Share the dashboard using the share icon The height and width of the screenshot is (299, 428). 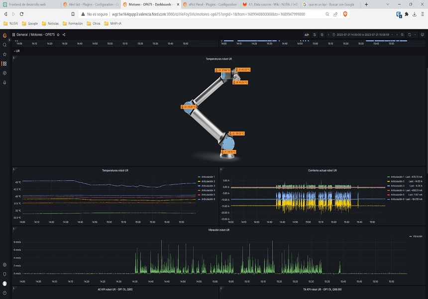pyautogui.click(x=64, y=35)
